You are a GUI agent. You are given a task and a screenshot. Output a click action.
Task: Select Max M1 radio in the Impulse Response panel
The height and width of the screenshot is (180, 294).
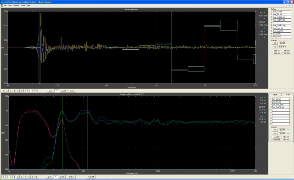276,51
